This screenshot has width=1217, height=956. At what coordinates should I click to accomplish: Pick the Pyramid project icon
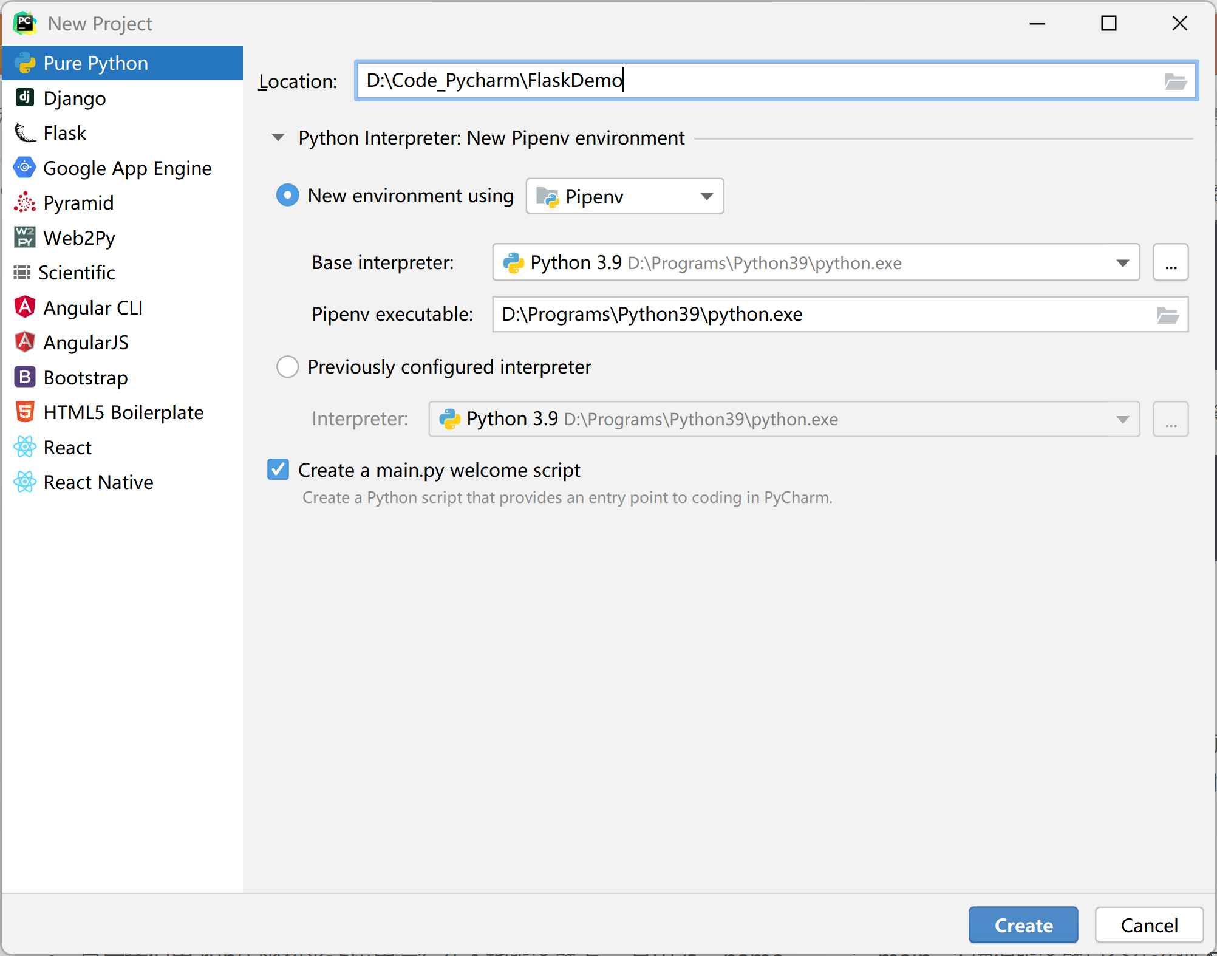pyautogui.click(x=24, y=203)
